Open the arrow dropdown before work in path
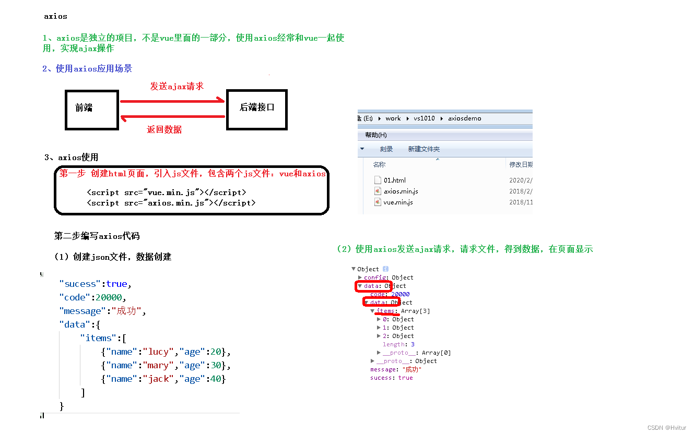 pyautogui.click(x=380, y=118)
